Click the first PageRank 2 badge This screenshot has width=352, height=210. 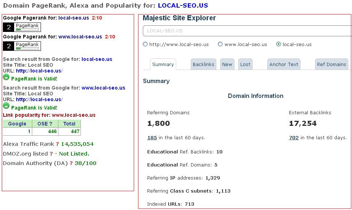pyautogui.click(x=22, y=27)
